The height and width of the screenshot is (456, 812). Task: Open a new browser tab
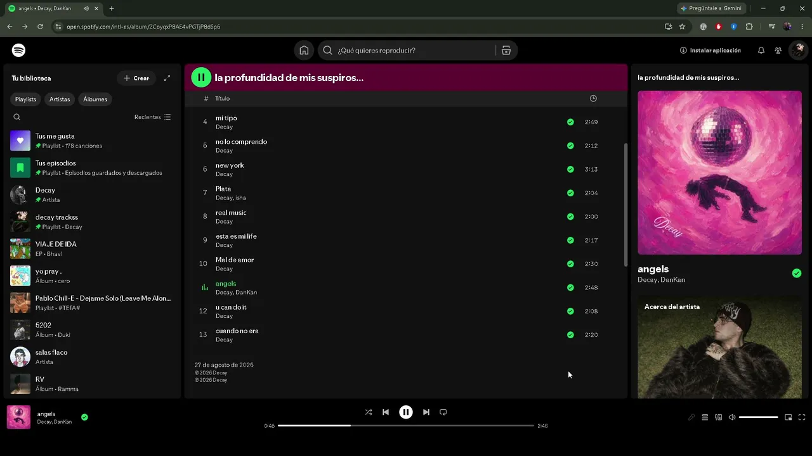coord(112,8)
